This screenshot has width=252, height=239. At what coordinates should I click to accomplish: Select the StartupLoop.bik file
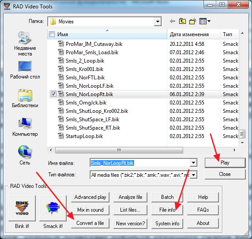(84, 136)
